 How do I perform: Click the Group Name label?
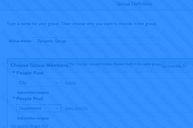[x=20, y=41]
